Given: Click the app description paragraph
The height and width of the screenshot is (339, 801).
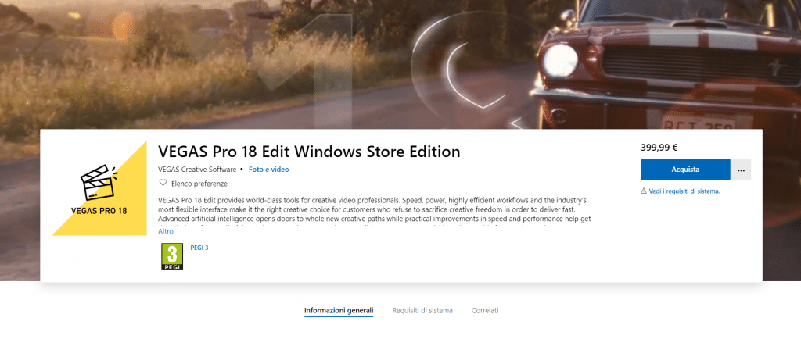Looking at the screenshot, I should pyautogui.click(x=375, y=209).
